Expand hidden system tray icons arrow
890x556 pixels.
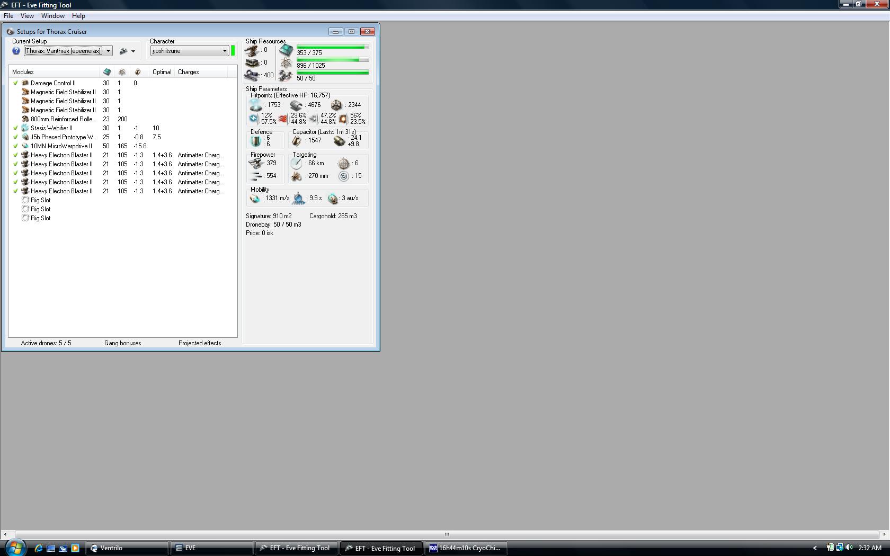(815, 548)
